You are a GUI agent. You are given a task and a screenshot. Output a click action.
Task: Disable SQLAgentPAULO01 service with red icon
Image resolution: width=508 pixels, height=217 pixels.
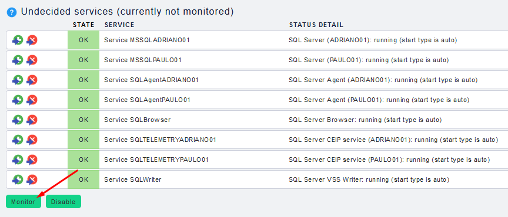point(32,100)
